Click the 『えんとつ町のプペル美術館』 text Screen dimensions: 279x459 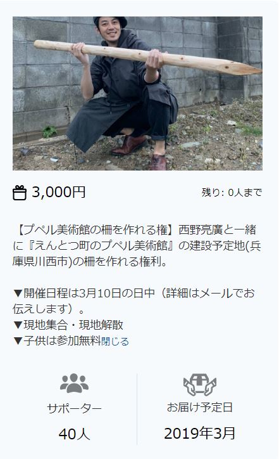click(100, 245)
